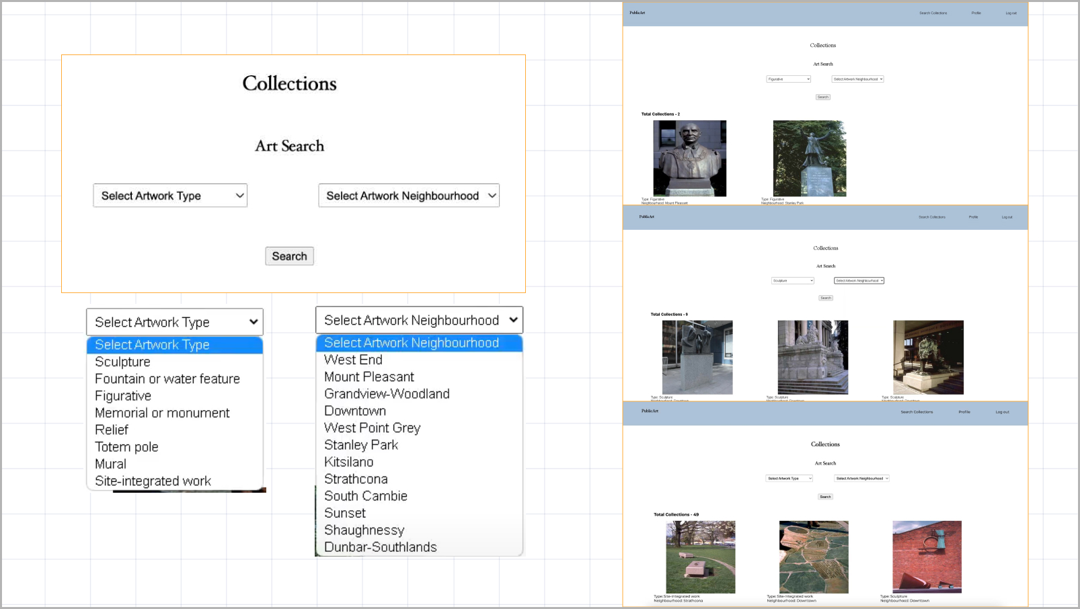Viewport: 1080px width, 609px height.
Task: Open the stone lion sculpture thumbnail
Action: 813,358
